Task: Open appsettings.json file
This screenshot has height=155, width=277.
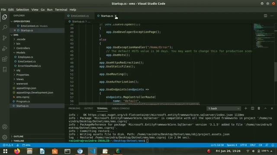Action: pos(26,88)
